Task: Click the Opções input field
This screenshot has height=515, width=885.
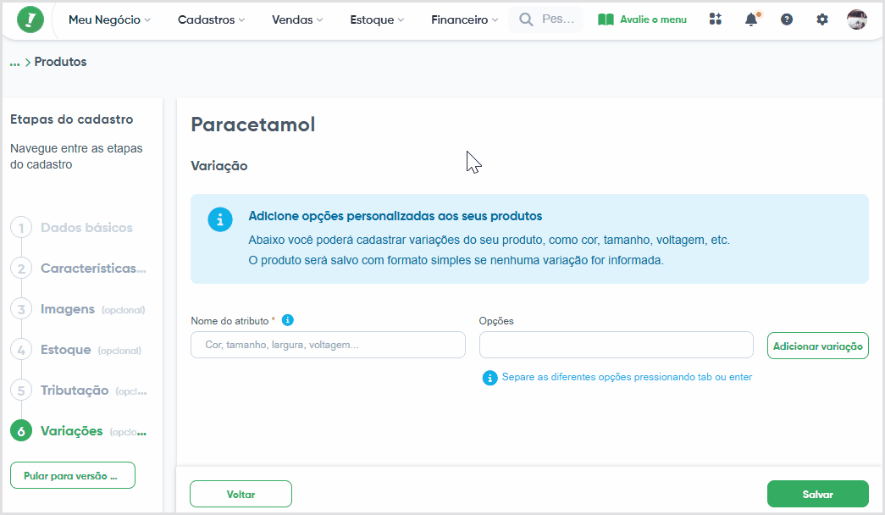Action: (617, 345)
